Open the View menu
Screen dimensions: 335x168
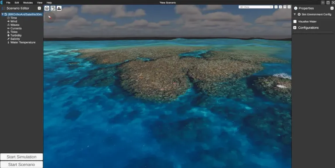click(x=40, y=3)
